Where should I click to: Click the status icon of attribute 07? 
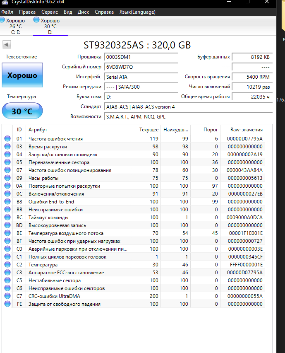tap(7, 170)
